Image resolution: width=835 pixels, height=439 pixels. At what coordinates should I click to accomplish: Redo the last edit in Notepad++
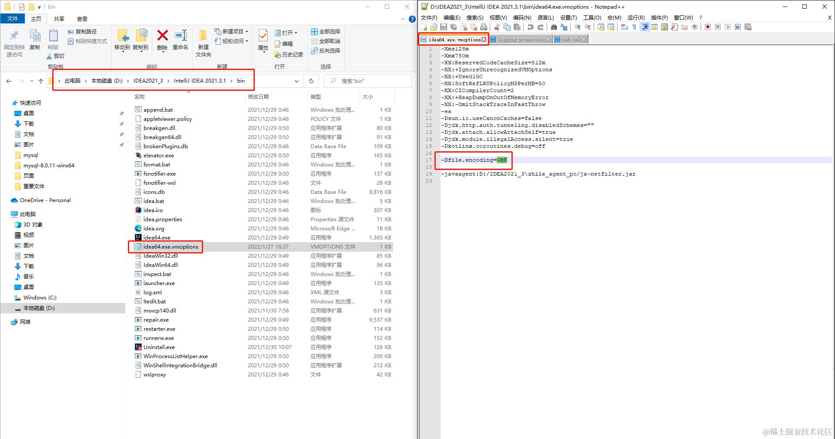coord(541,27)
